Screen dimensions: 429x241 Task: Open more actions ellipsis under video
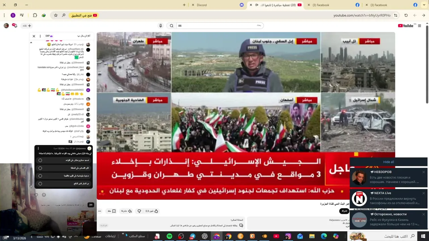tap(100, 211)
